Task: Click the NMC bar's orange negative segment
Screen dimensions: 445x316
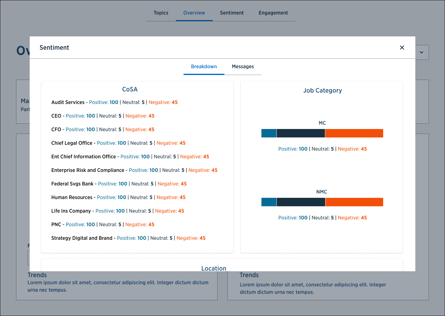Action: click(354, 202)
